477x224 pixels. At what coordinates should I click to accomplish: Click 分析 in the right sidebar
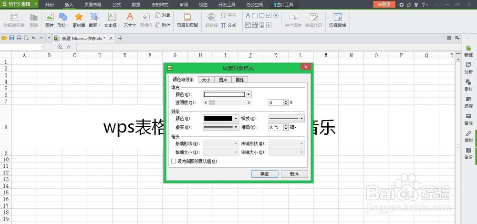[x=468, y=68]
